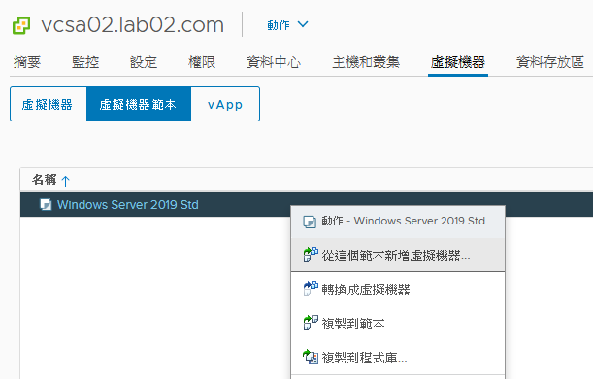Switch to the 監控 tab
593x379 pixels.
tap(85, 62)
